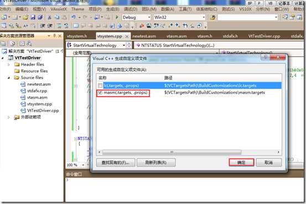The image size is (306, 204).
Task: Open the Win32 platform dropdown
Action: (204, 17)
